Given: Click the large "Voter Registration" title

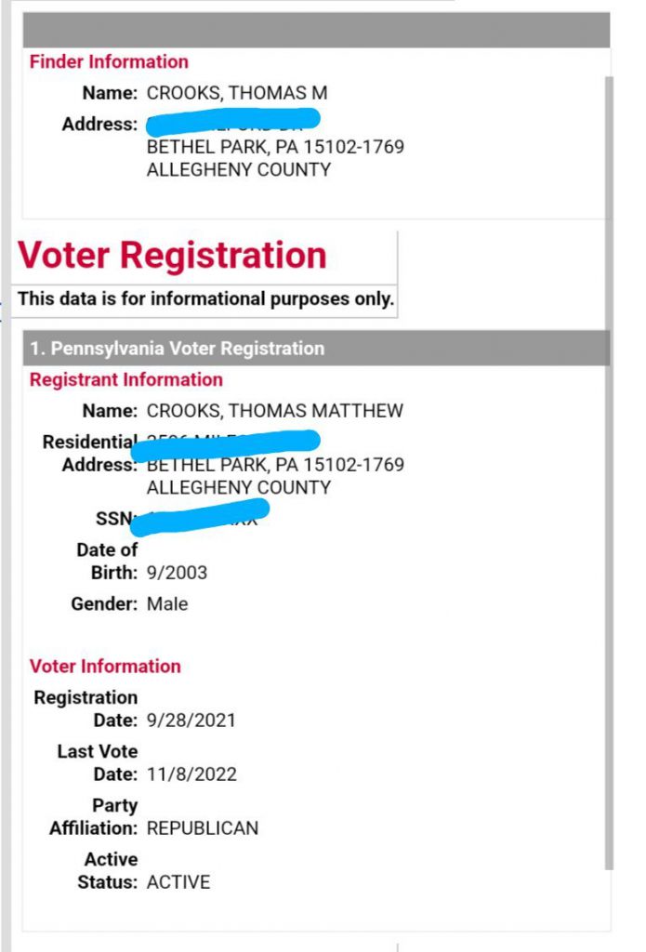Looking at the screenshot, I should click(173, 256).
